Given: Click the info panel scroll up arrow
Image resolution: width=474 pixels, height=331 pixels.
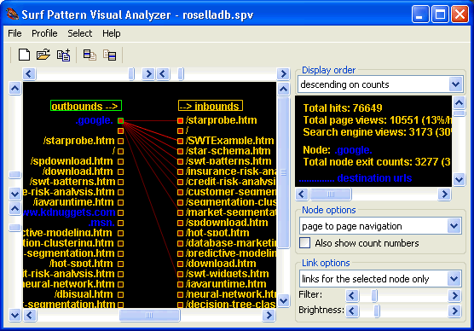Looking at the screenshot, I should tap(459, 103).
